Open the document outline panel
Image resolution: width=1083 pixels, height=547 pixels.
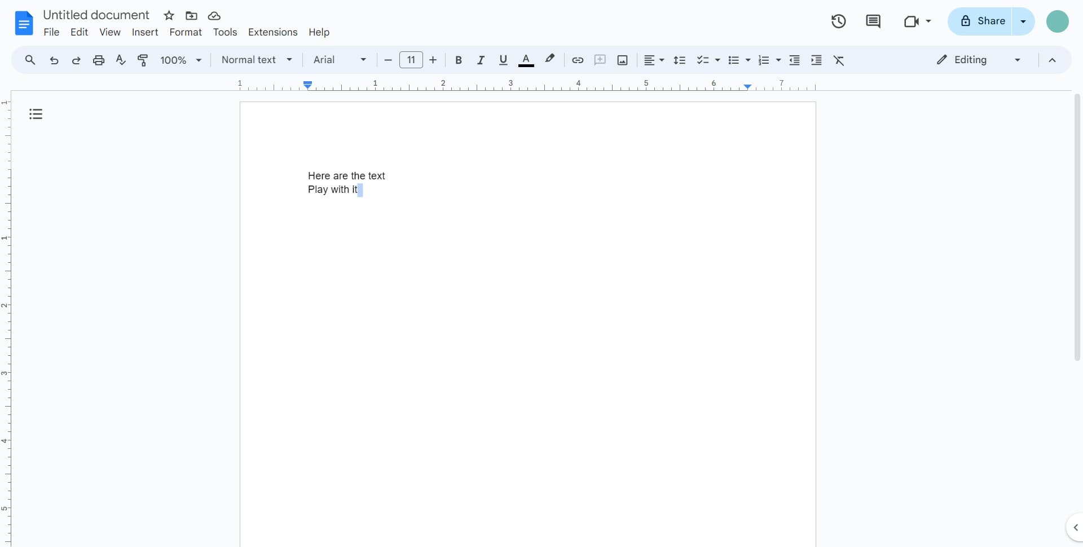click(x=36, y=113)
